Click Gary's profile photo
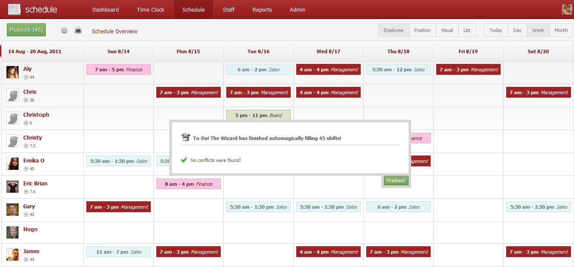Image resolution: width=574 pixels, height=267 pixels. pos(13,210)
